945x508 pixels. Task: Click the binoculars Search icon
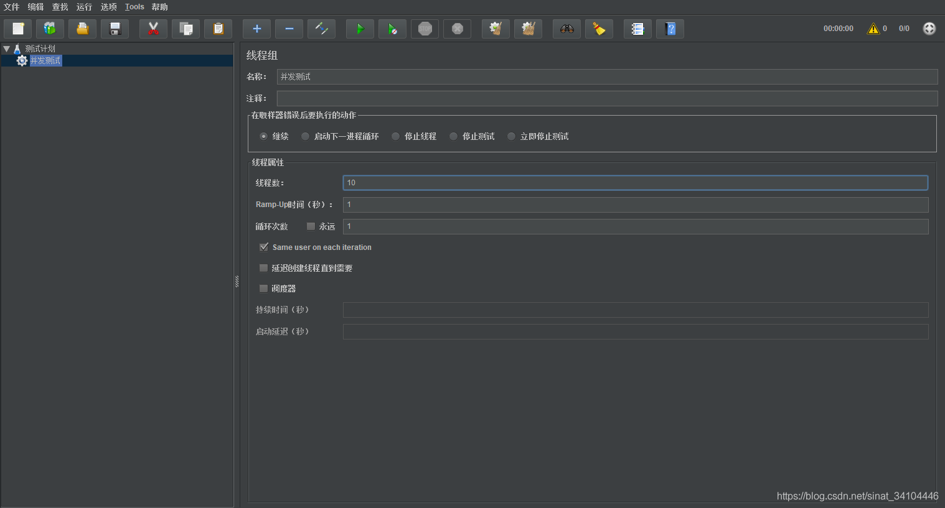tap(567, 29)
